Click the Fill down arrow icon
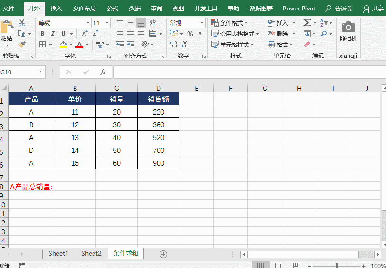This screenshot has width=386, height=268. click(307, 34)
